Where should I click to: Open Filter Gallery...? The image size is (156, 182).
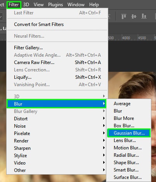click(57, 48)
